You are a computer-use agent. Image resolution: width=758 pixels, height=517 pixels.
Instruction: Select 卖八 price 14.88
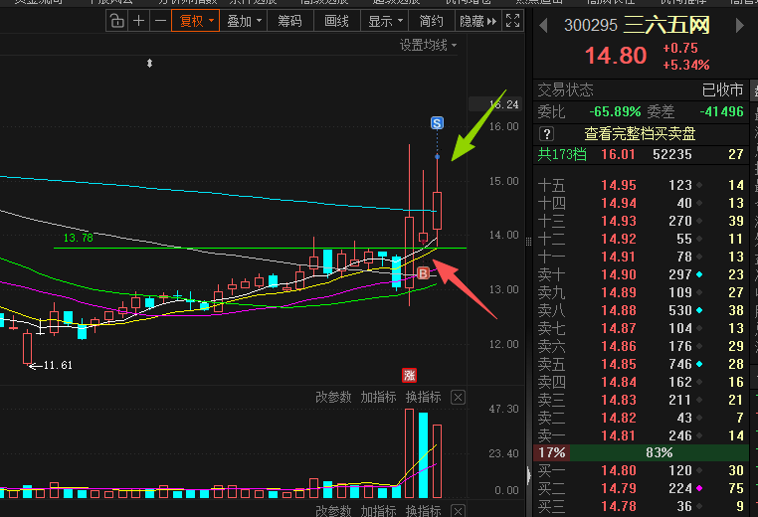619,310
